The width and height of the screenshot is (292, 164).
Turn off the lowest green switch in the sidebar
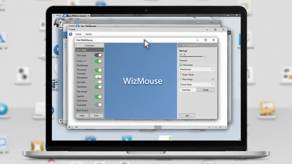click(98, 97)
